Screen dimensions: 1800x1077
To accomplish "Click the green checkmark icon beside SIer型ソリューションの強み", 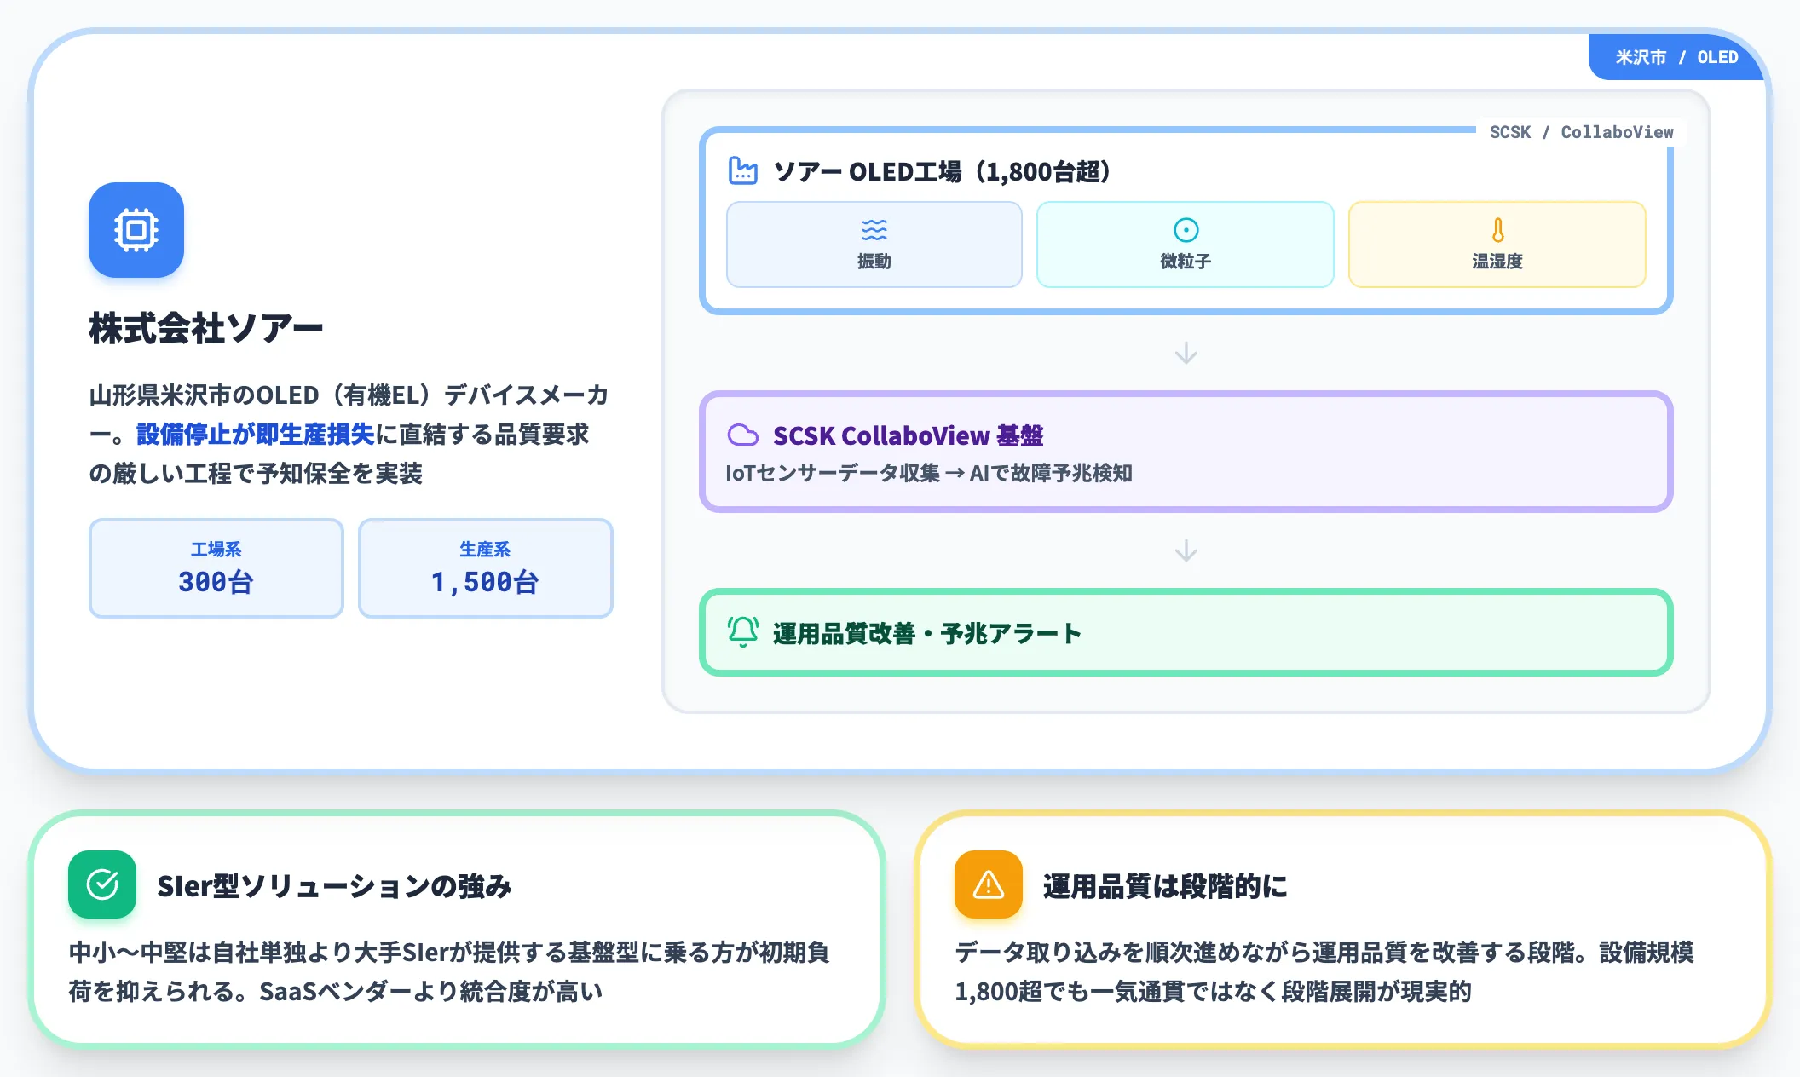I will pyautogui.click(x=102, y=884).
